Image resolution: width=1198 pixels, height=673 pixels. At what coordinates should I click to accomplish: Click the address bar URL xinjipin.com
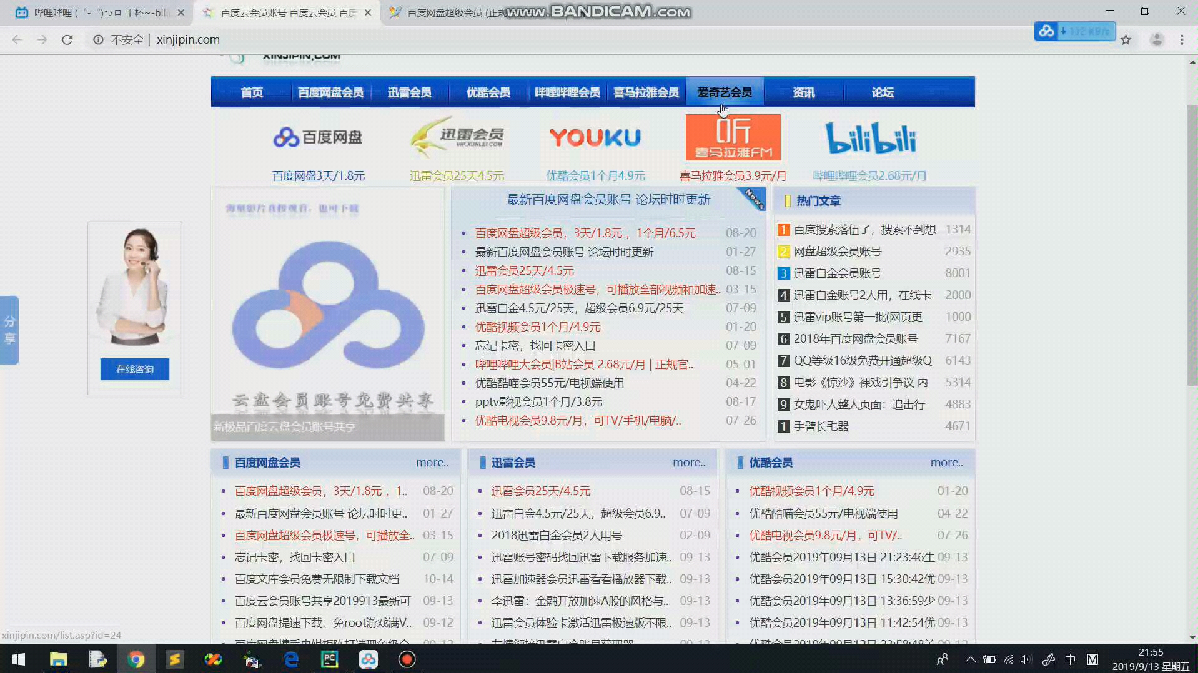(x=188, y=39)
